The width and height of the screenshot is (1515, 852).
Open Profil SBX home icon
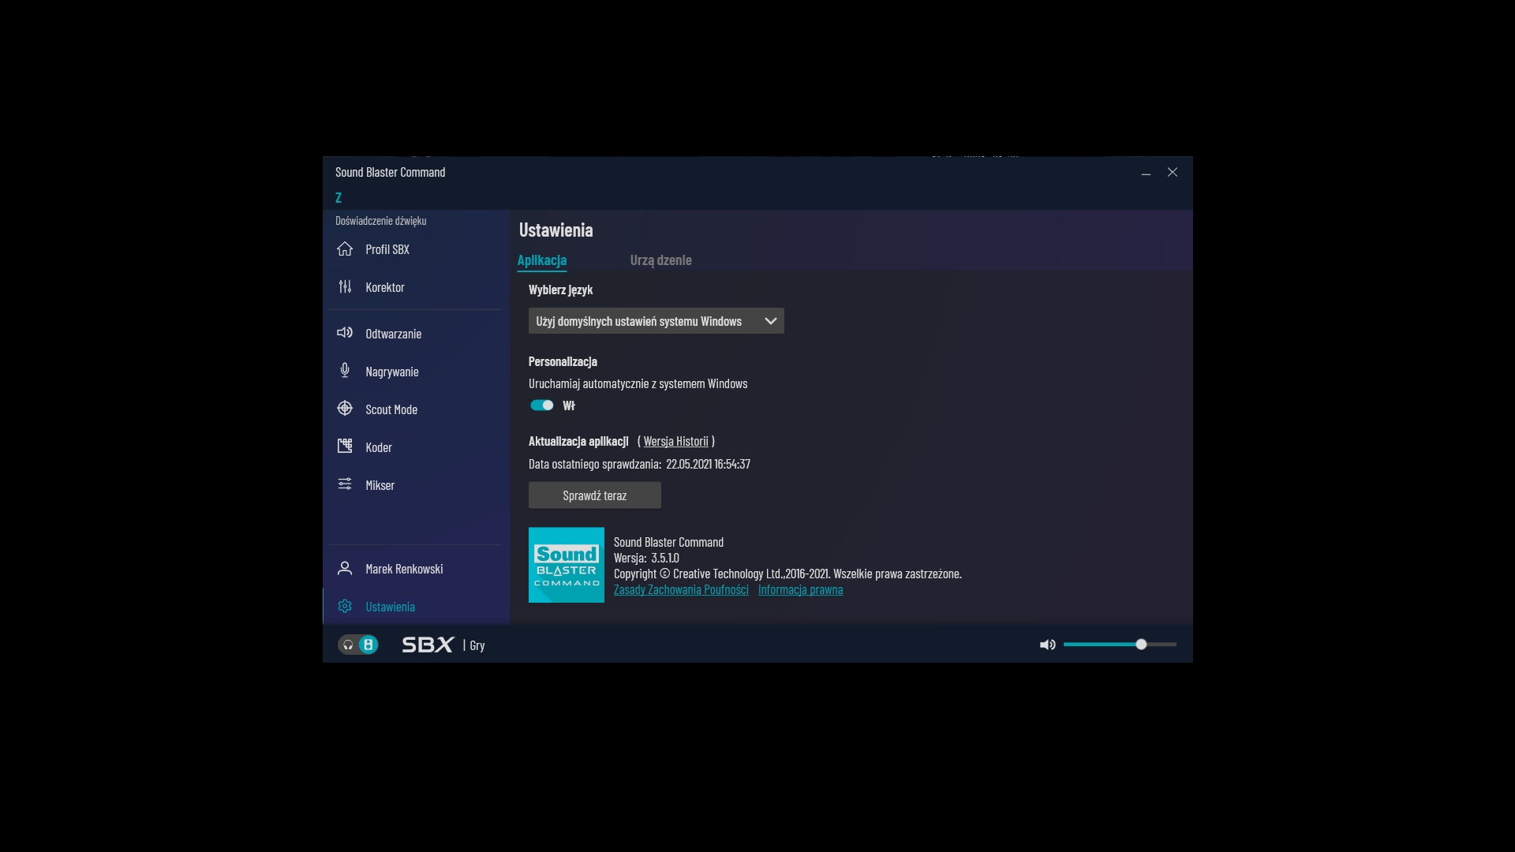345,249
